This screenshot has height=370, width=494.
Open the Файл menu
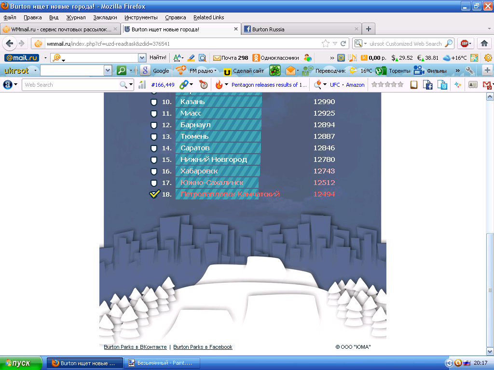click(x=10, y=17)
